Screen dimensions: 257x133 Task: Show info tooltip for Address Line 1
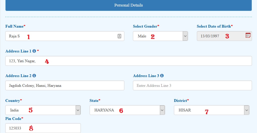click(x=34, y=51)
